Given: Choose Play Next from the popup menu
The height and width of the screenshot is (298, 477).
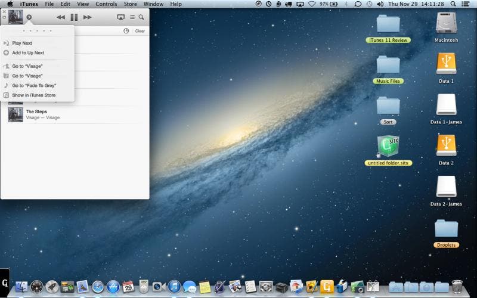Looking at the screenshot, I should (22, 43).
